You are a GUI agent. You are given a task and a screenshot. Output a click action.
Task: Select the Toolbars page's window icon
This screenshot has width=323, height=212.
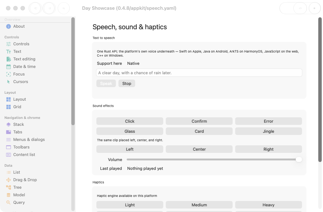click(9, 147)
